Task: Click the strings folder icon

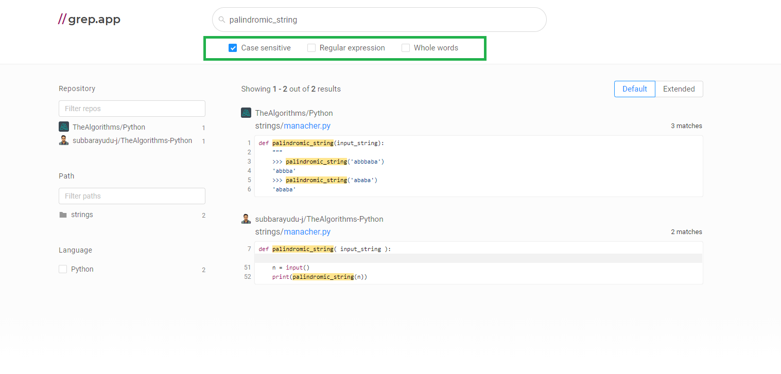Action: tap(63, 215)
